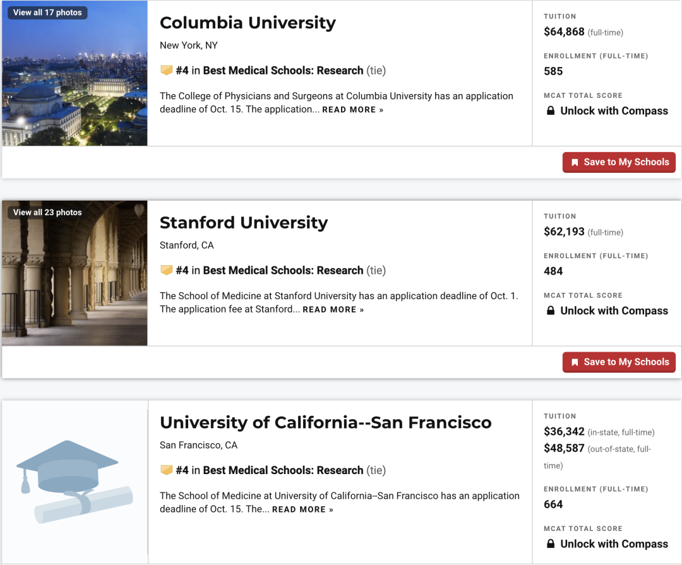Open Best Medical Schools: Research link for UCSF

(x=283, y=470)
